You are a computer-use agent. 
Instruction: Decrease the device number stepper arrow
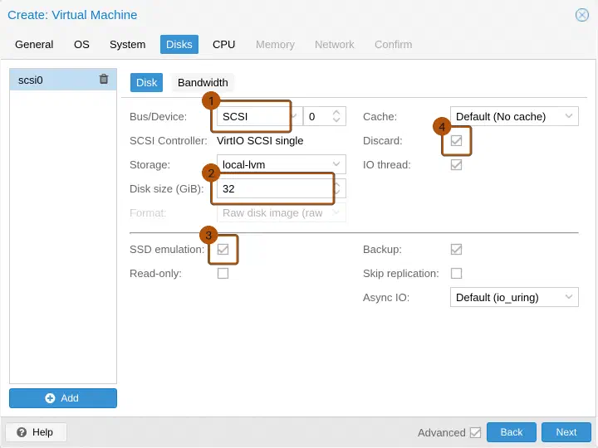click(x=336, y=120)
